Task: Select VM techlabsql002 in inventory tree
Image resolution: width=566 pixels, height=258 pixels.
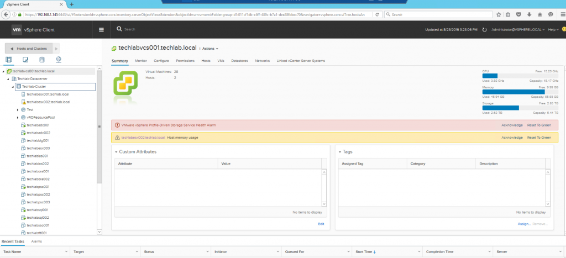Action: pos(38,218)
